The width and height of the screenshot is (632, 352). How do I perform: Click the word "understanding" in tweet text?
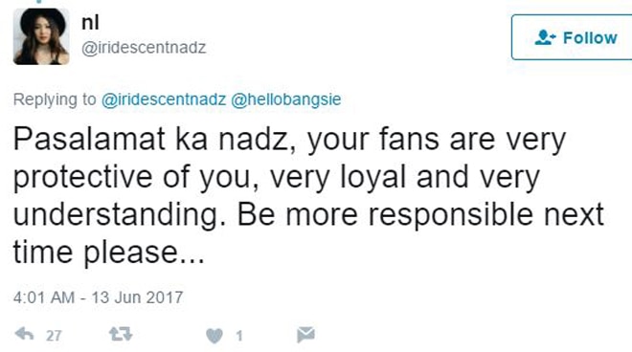click(117, 215)
